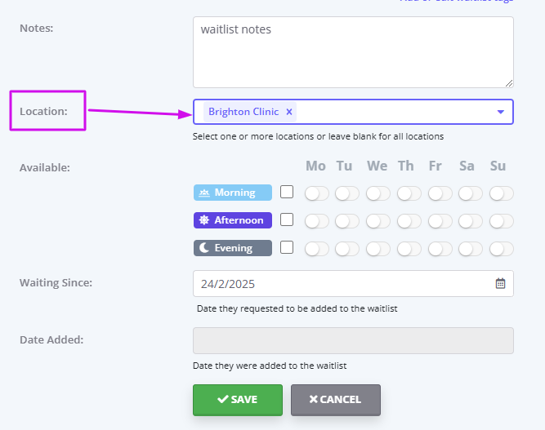The height and width of the screenshot is (430, 545).
Task: Save the waitlist entry
Action: pyautogui.click(x=238, y=400)
